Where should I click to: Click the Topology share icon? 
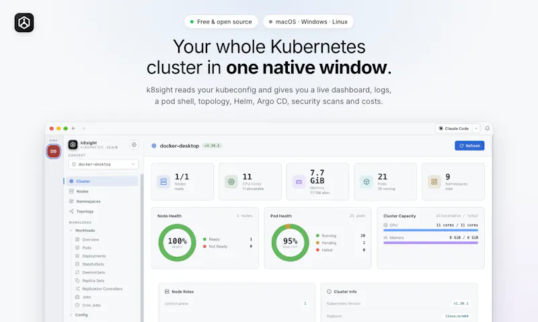(x=71, y=211)
